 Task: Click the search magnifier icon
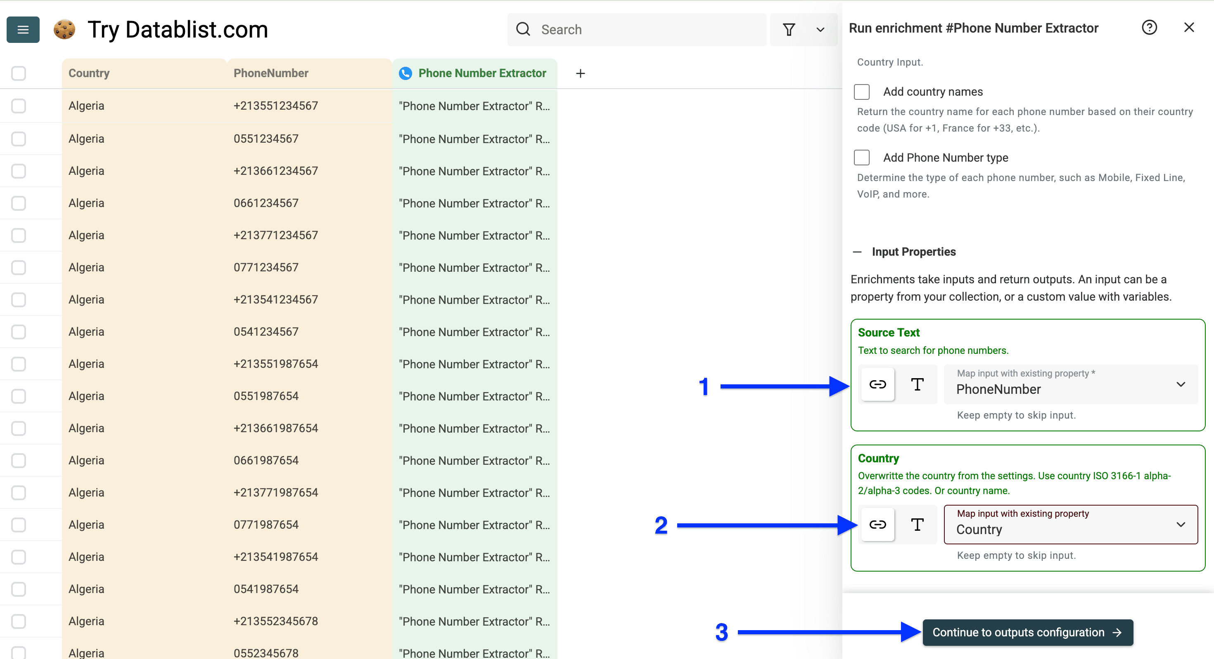523,29
